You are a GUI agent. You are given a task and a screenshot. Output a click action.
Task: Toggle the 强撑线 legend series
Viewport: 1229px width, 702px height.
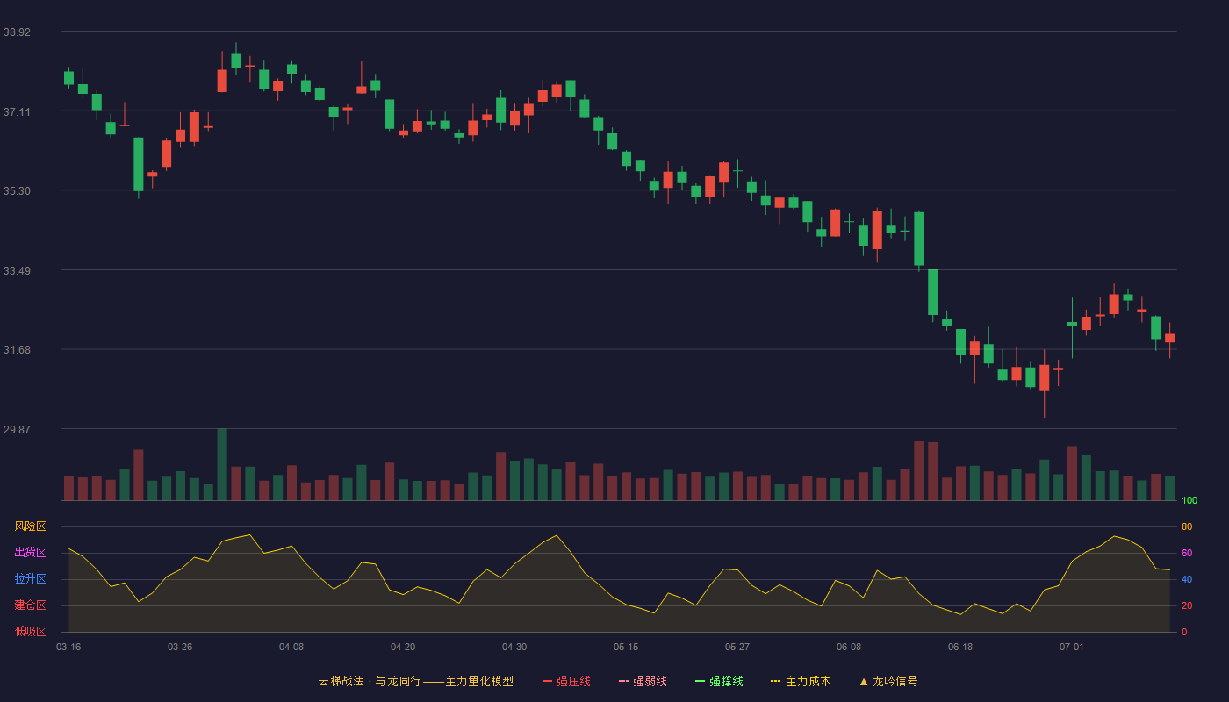pyautogui.click(x=719, y=681)
